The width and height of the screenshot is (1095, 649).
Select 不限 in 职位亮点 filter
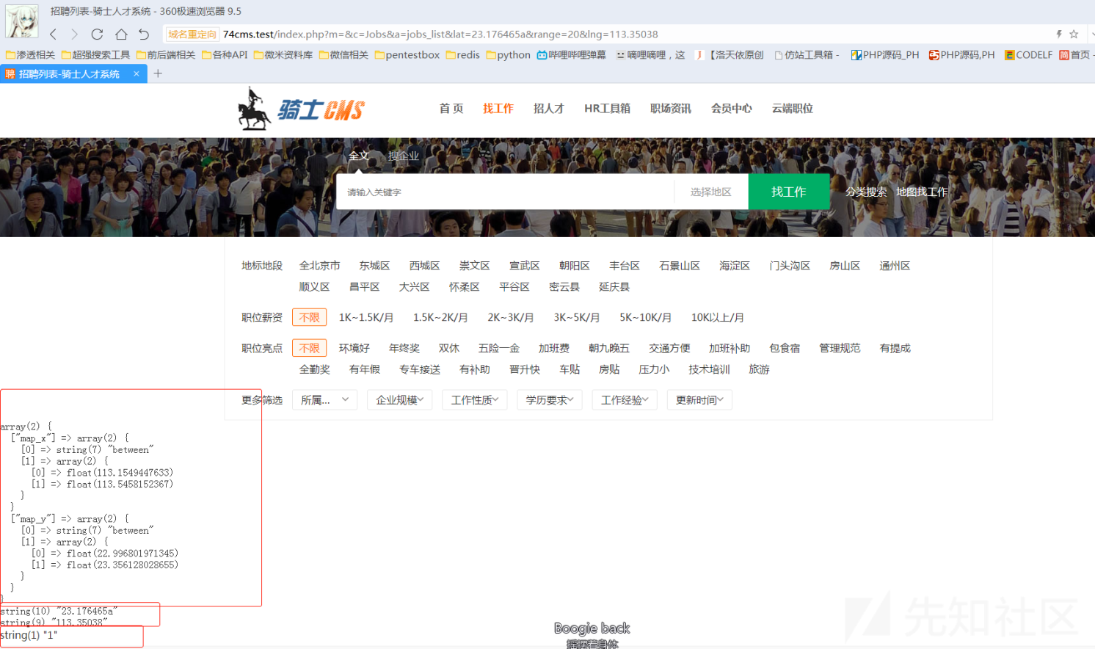click(309, 348)
